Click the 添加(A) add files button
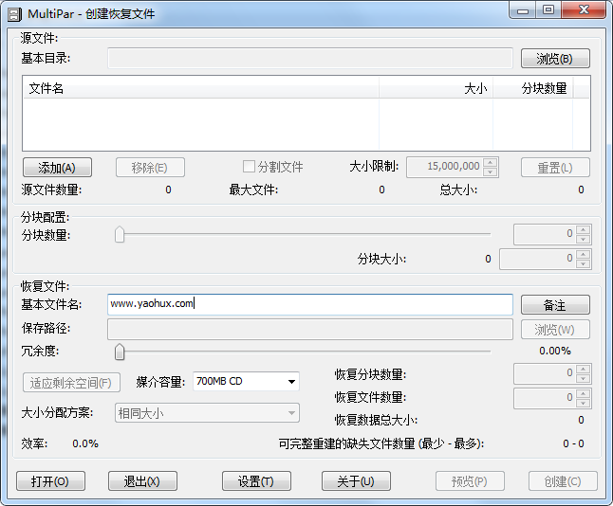 (56, 168)
